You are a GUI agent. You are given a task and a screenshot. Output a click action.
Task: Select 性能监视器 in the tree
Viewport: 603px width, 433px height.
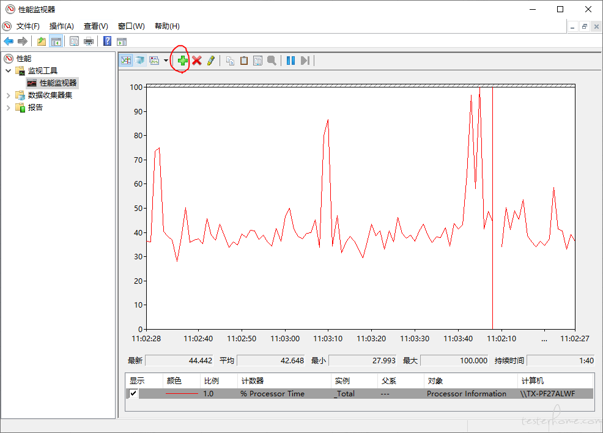[x=58, y=83]
